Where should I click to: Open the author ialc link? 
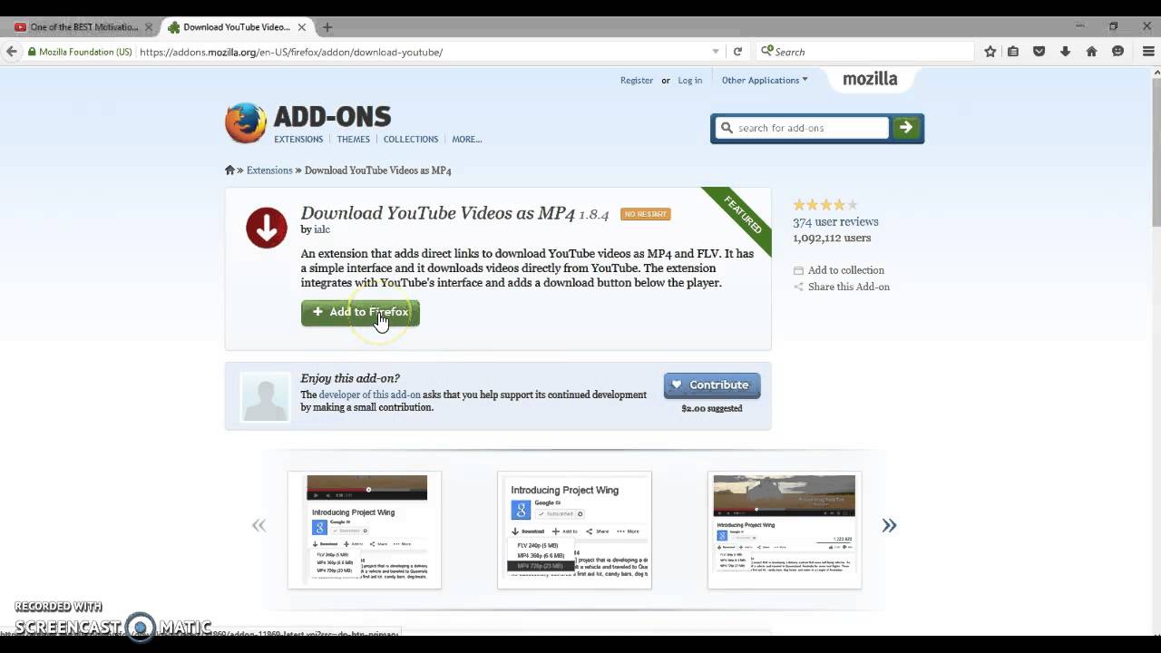[x=322, y=230]
